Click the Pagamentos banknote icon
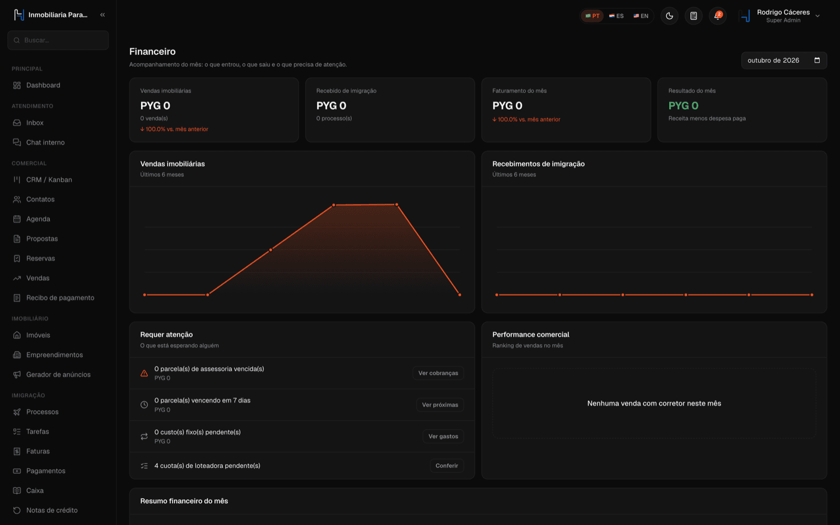This screenshot has width=840, height=525. pos(17,471)
